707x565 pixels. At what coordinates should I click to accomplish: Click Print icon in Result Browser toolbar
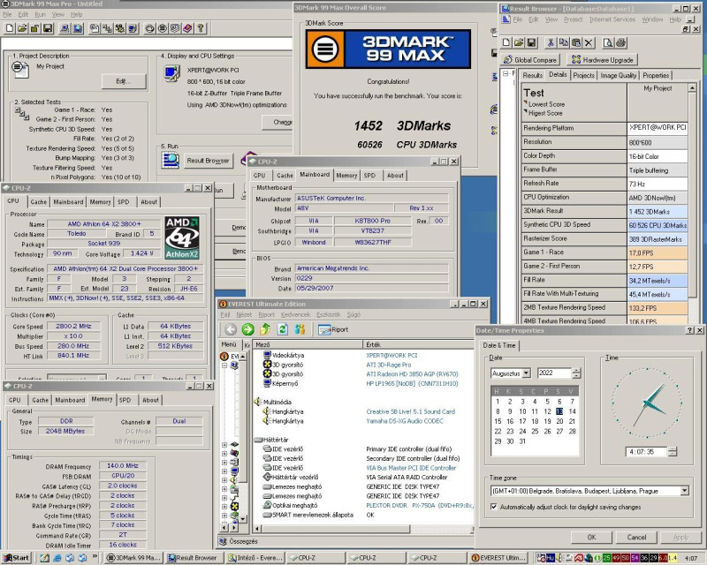pyautogui.click(x=621, y=42)
